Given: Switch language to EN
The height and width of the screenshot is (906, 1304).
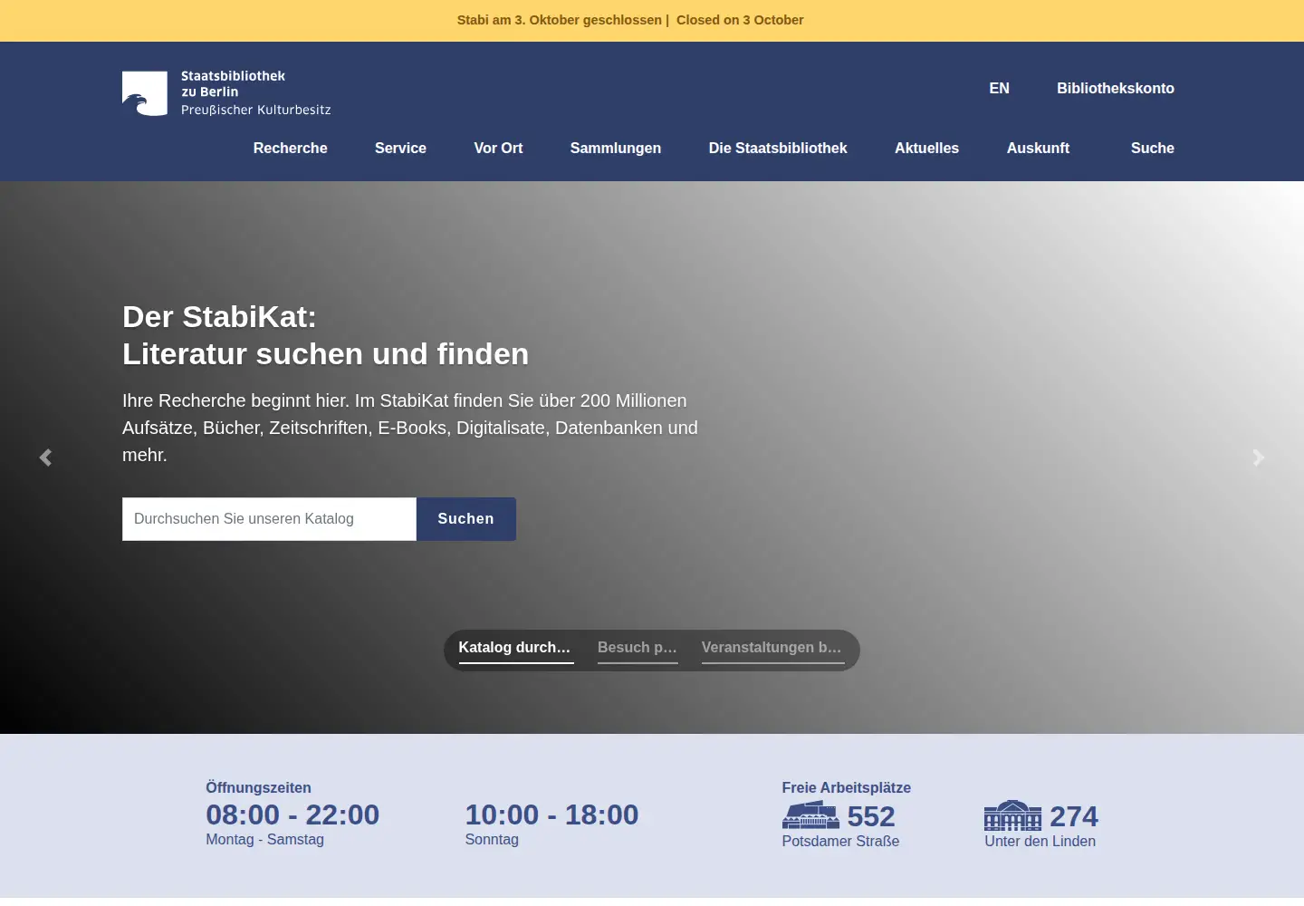Looking at the screenshot, I should pyautogui.click(x=999, y=88).
